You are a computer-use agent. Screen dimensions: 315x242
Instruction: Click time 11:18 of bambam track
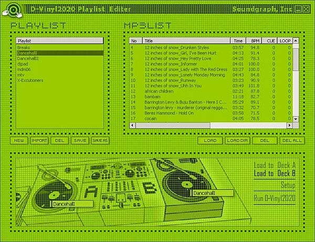(x=238, y=96)
